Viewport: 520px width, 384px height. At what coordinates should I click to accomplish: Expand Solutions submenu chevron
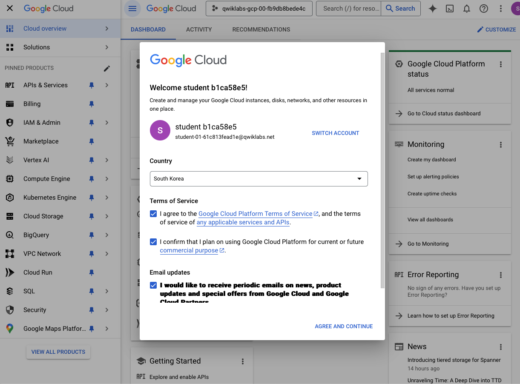click(107, 47)
